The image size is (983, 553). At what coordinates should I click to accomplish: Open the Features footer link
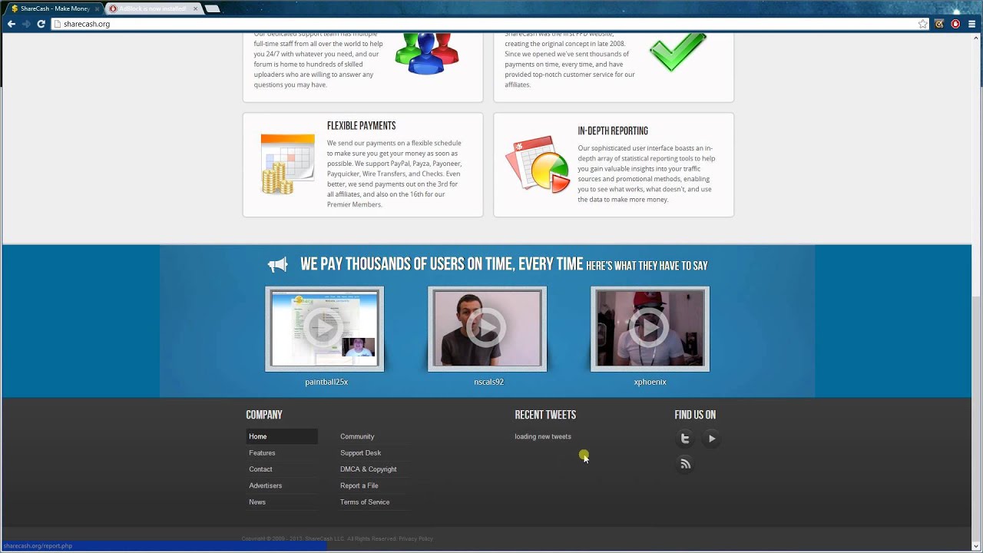point(262,453)
